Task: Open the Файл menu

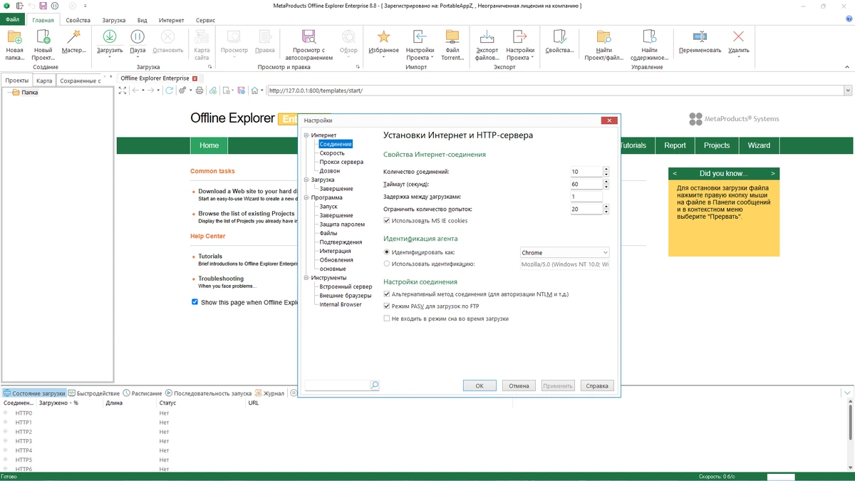Action: pyautogui.click(x=12, y=20)
